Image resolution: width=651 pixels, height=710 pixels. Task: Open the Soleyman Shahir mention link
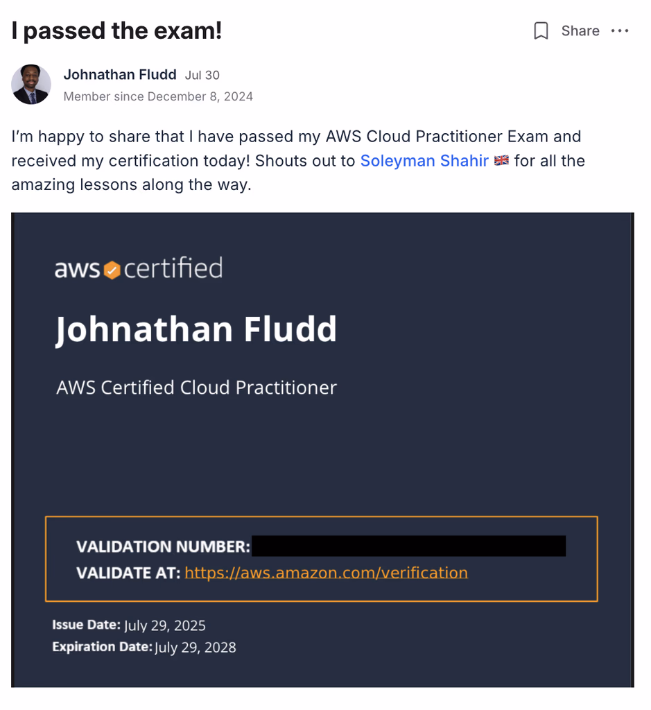tap(424, 161)
